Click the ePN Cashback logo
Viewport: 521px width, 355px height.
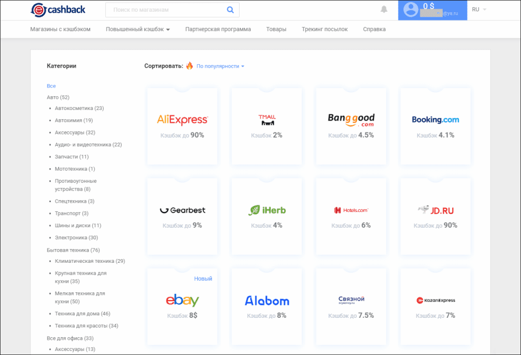coord(58,10)
